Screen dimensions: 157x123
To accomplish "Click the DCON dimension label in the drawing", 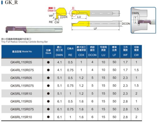I will pos(126,24).
